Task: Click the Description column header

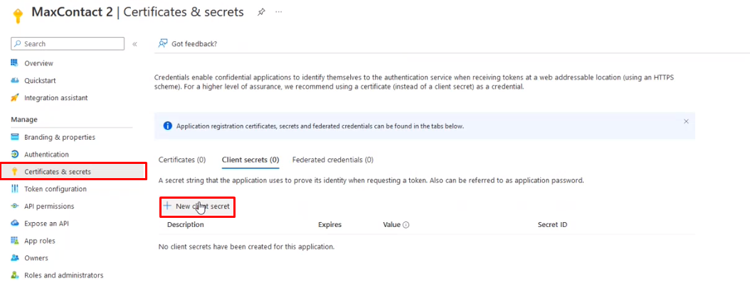Action: (x=186, y=225)
